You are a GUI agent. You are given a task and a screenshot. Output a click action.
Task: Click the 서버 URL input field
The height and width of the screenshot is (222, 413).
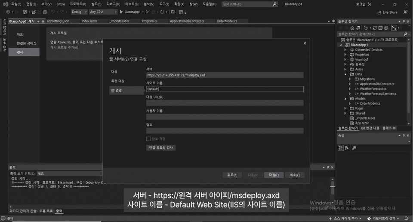click(x=225, y=75)
